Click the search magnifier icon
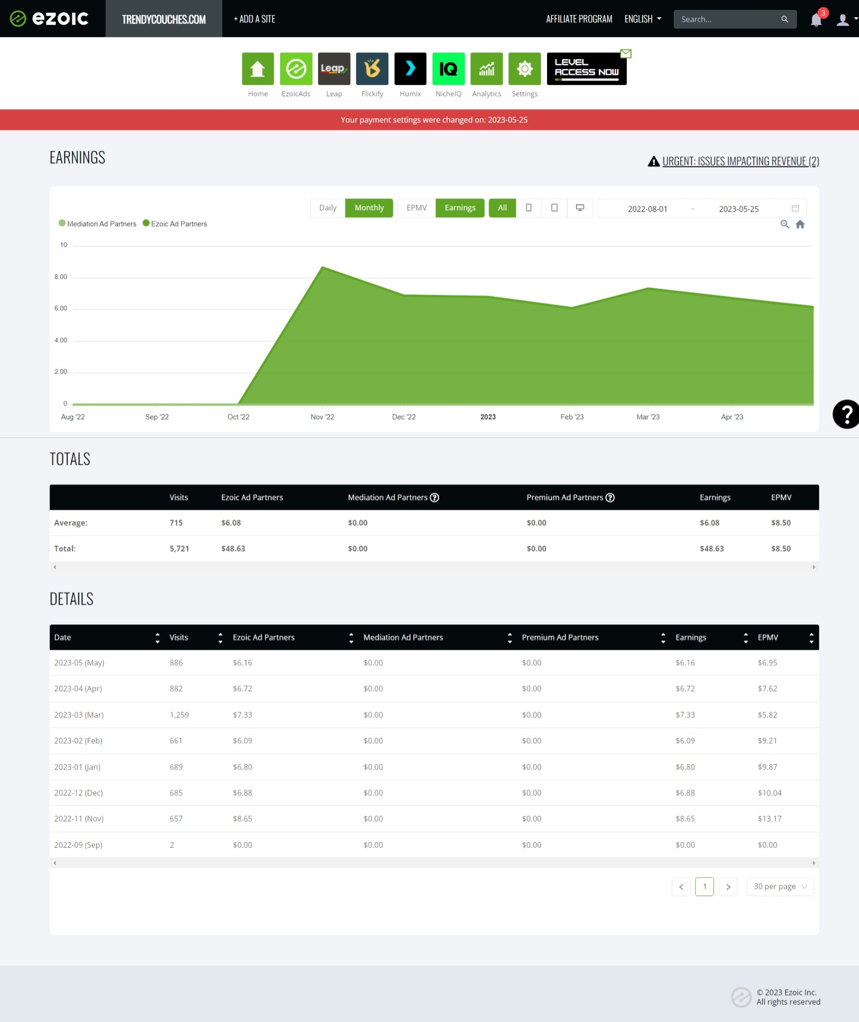Screen dimensions: 859x1022 pos(785,19)
